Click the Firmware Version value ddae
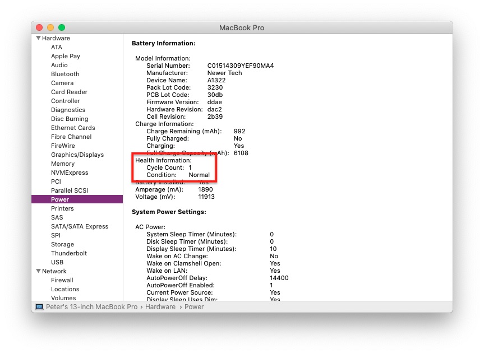The height and width of the screenshot is (354, 484). point(215,102)
